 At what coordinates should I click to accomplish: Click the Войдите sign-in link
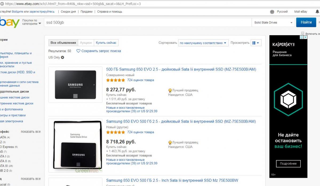click(17, 12)
